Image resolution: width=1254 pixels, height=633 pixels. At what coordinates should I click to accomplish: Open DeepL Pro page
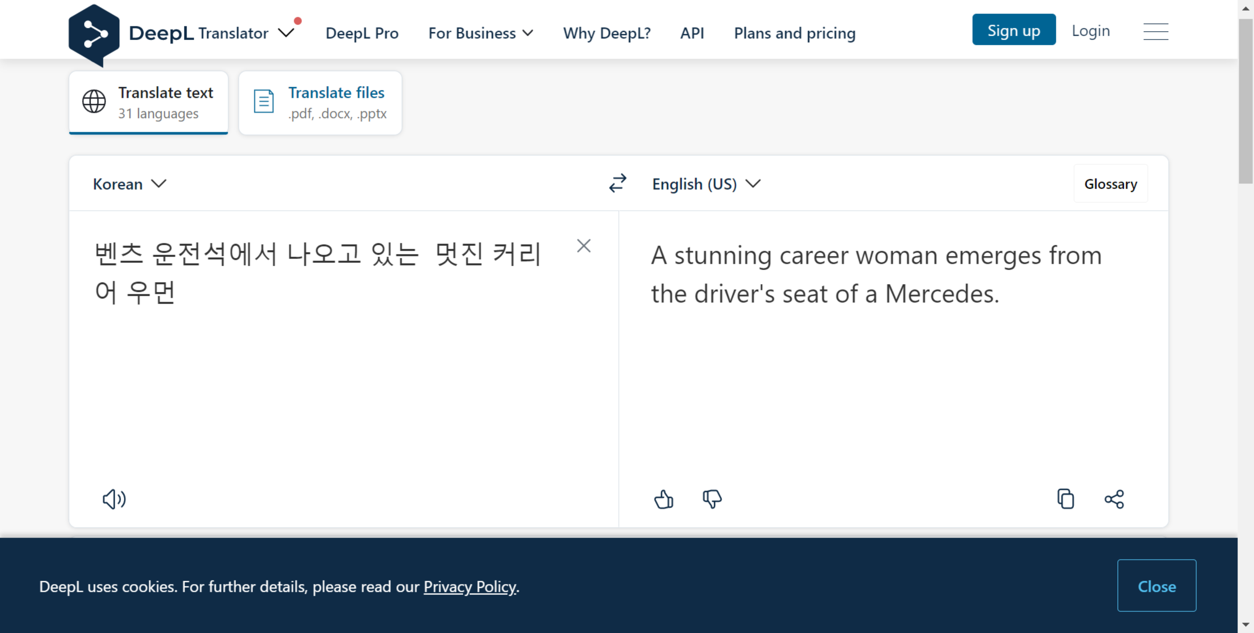point(362,33)
